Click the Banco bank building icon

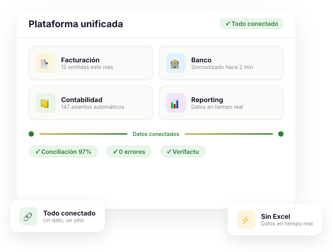click(x=176, y=63)
